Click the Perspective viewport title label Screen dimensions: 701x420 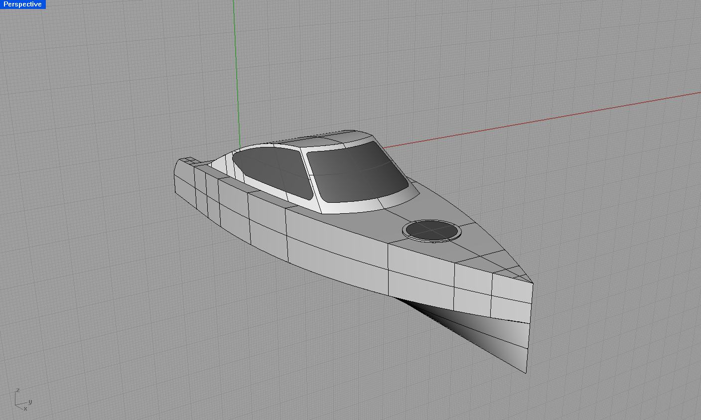[22, 4]
